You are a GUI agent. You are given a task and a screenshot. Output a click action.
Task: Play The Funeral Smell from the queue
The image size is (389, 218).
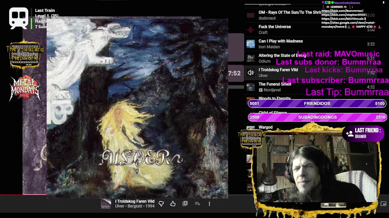275,84
